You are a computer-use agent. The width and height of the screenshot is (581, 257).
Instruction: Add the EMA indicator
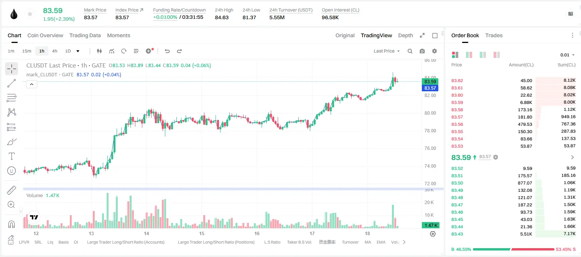click(x=381, y=242)
